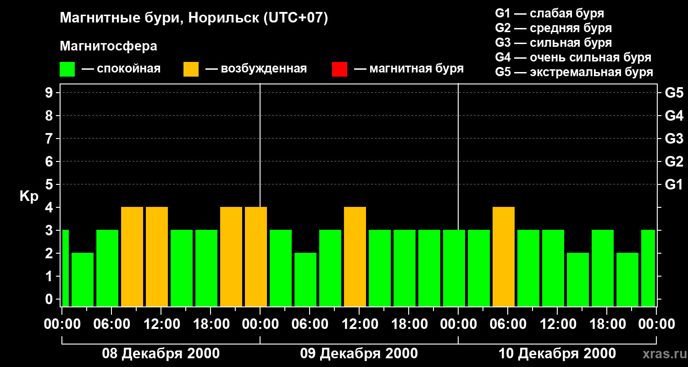Click the '06:00' time label of 09 Декабря

coord(310,324)
